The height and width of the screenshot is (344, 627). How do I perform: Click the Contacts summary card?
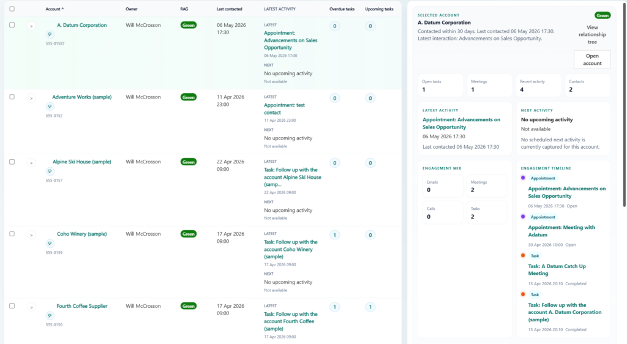pos(587,85)
